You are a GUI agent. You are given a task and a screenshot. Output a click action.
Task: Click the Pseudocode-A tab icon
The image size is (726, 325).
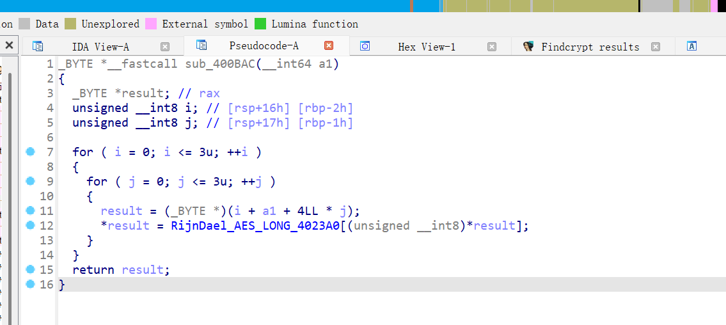(x=201, y=45)
